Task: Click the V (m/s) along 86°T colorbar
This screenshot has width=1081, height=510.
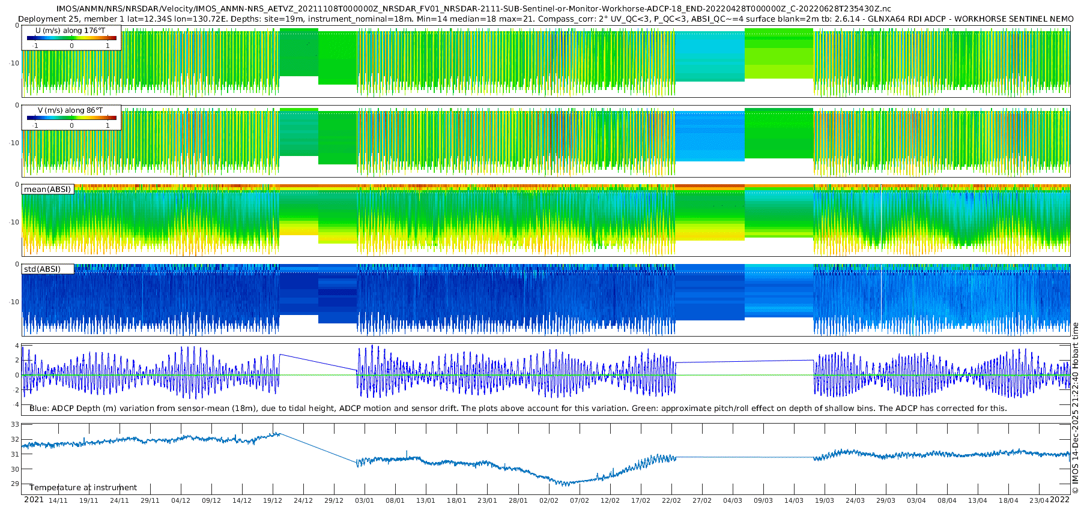Action: click(x=71, y=118)
